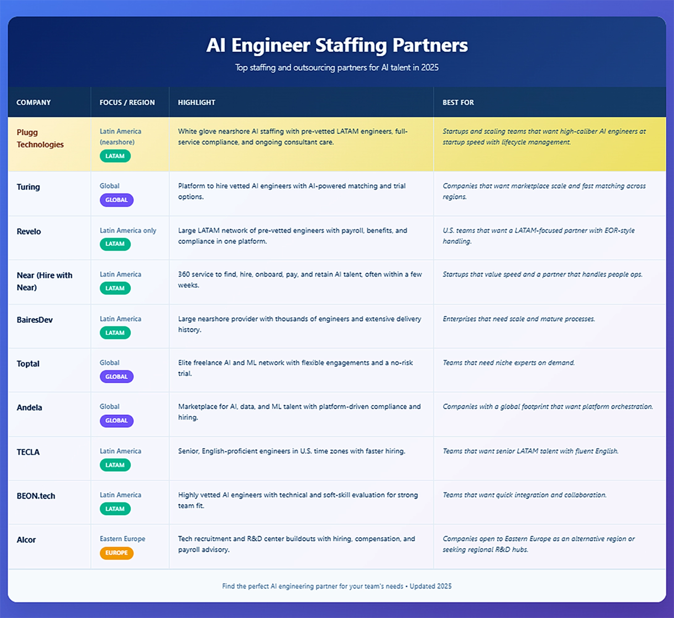Click the LATAM badge in BEON.tech row

[115, 509]
